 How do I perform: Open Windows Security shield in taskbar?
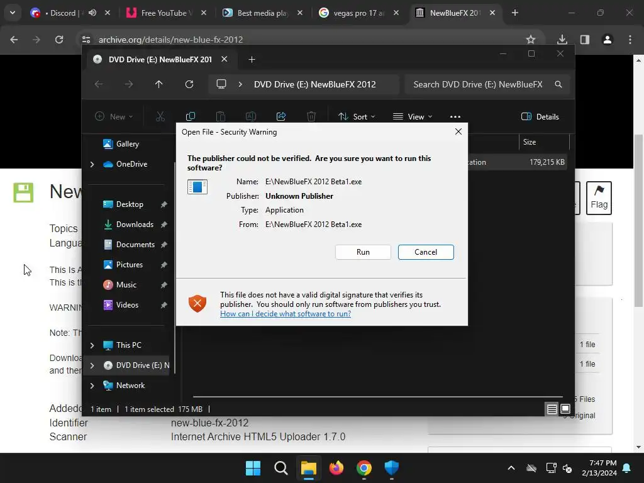(391, 468)
